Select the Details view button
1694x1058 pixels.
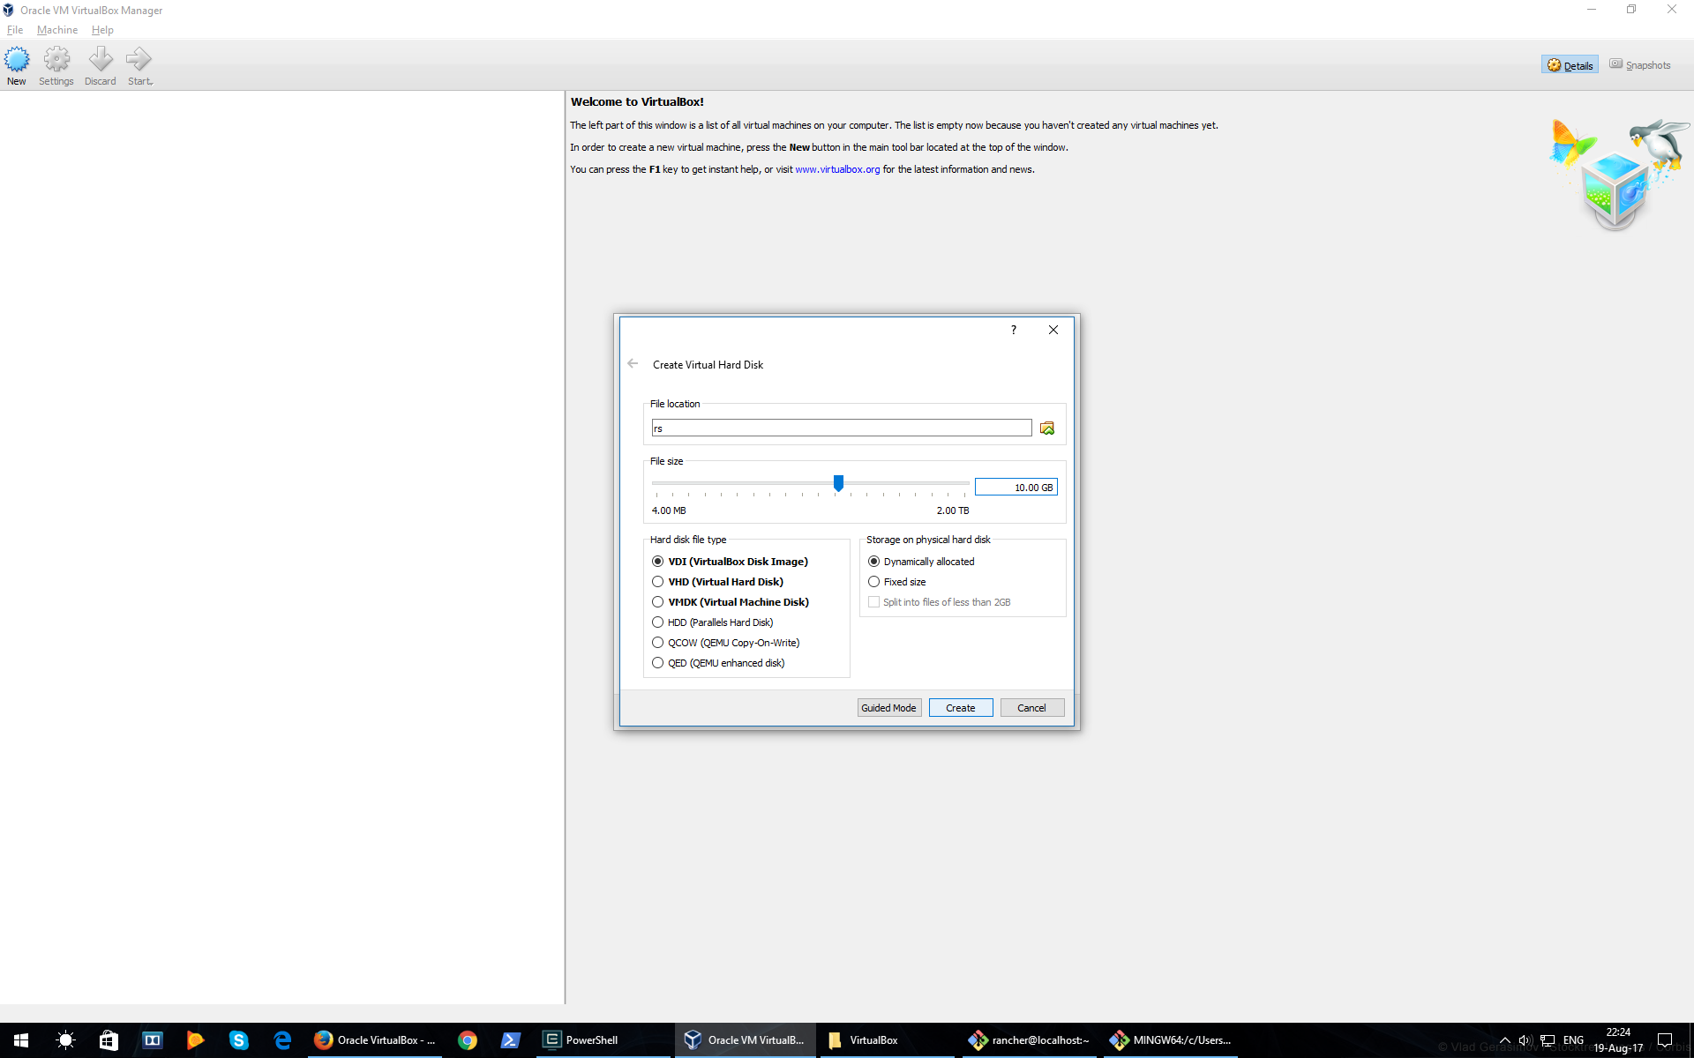[1570, 65]
